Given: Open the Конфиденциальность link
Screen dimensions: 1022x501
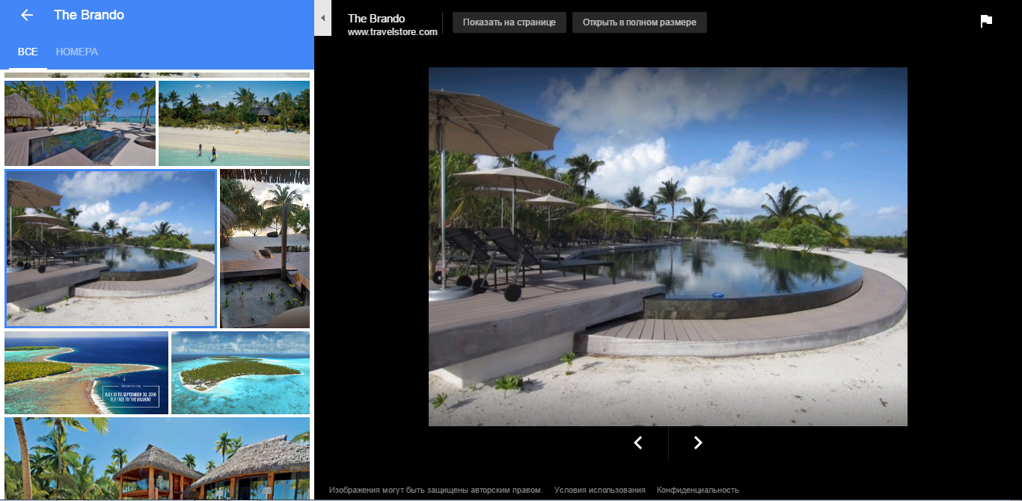Looking at the screenshot, I should pyautogui.click(x=698, y=490).
